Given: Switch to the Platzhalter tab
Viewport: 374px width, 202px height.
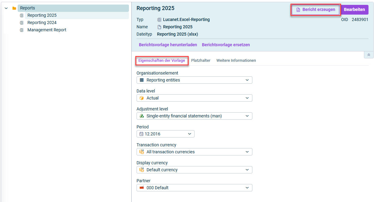Looking at the screenshot, I should point(201,61).
